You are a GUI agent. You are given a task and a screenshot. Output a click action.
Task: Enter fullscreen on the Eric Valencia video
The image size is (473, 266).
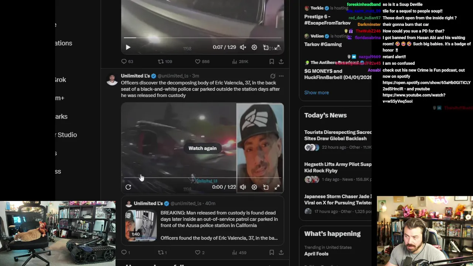click(277, 187)
